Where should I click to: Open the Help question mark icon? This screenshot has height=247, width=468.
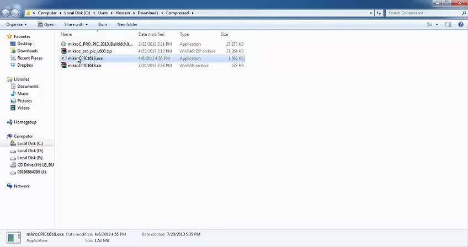(461, 24)
